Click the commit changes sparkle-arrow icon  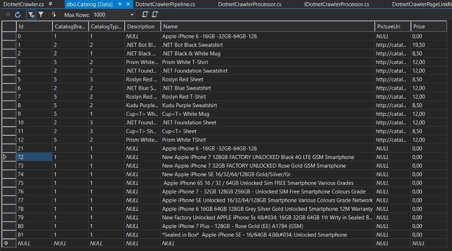point(54,14)
